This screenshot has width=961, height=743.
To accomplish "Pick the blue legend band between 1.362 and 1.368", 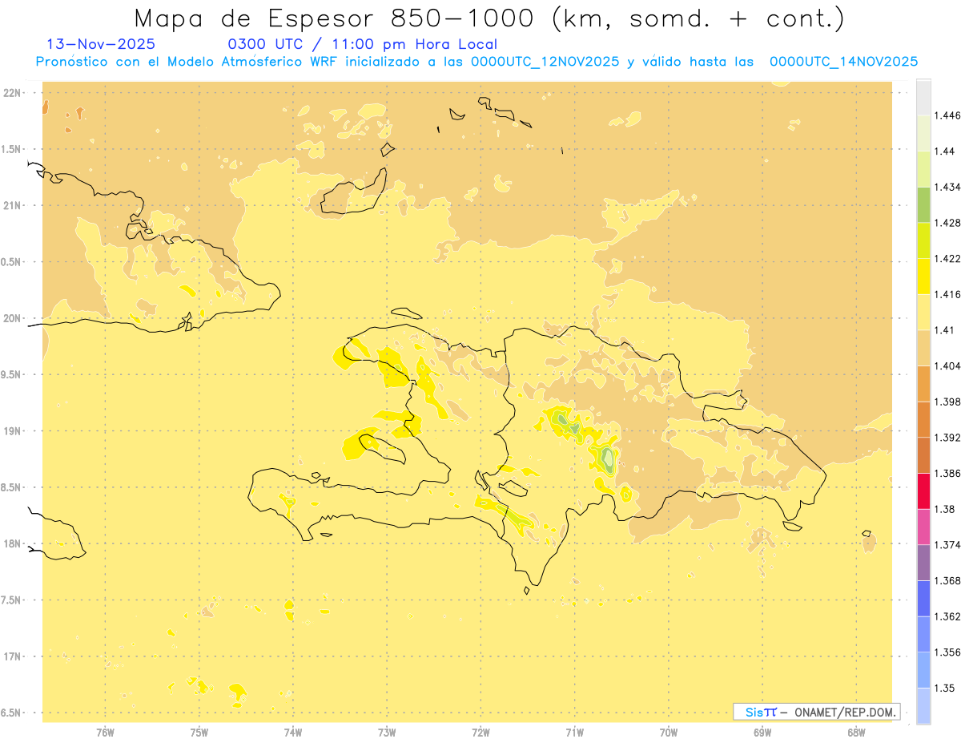I will pyautogui.click(x=923, y=598).
